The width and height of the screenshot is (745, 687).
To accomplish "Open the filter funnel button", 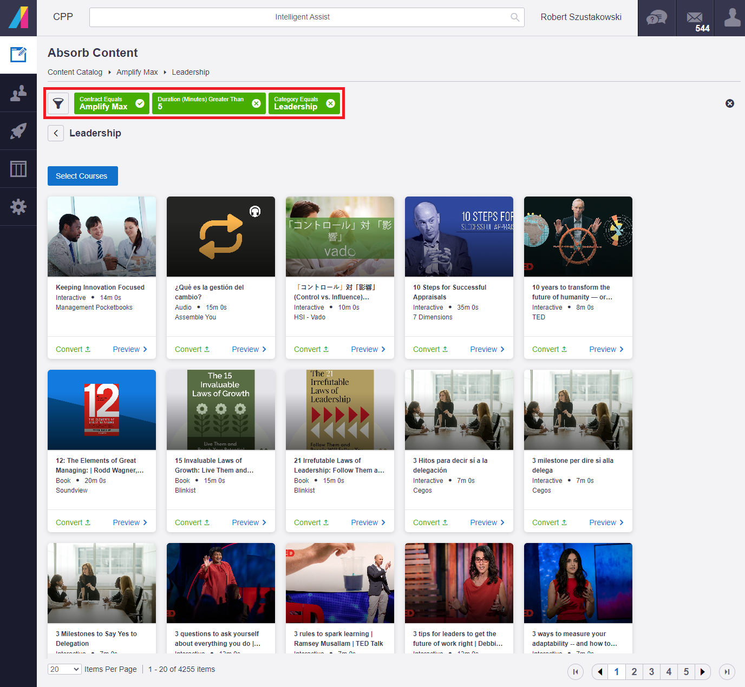I will tap(58, 103).
